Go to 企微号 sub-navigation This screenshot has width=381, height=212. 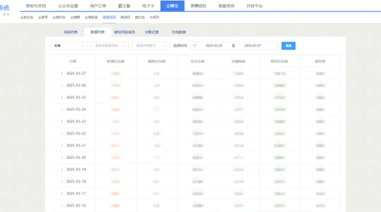click(43, 17)
